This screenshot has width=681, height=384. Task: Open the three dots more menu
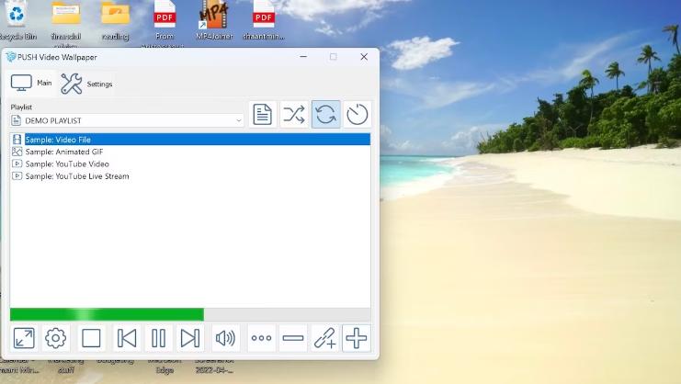pos(261,338)
